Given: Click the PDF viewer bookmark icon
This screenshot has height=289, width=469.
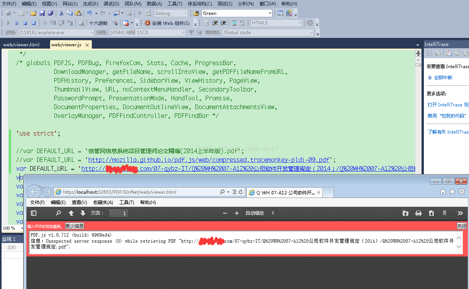Looking at the screenshot, I should [x=445, y=213].
